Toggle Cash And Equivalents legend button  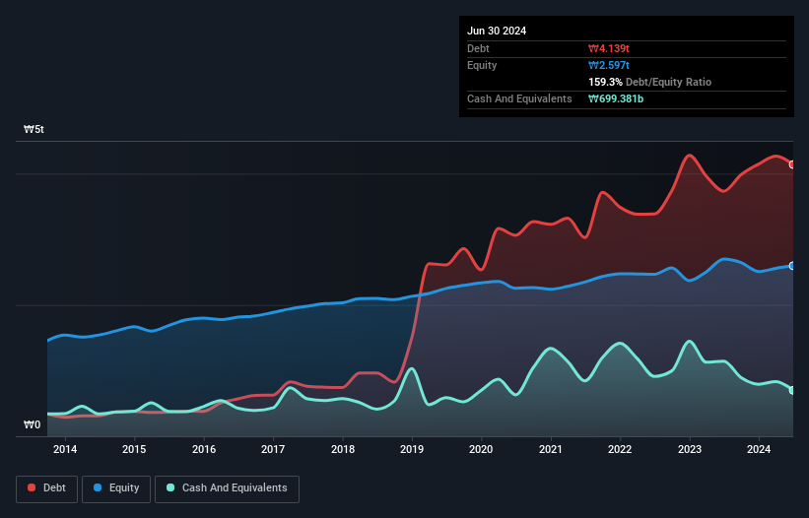pos(227,488)
